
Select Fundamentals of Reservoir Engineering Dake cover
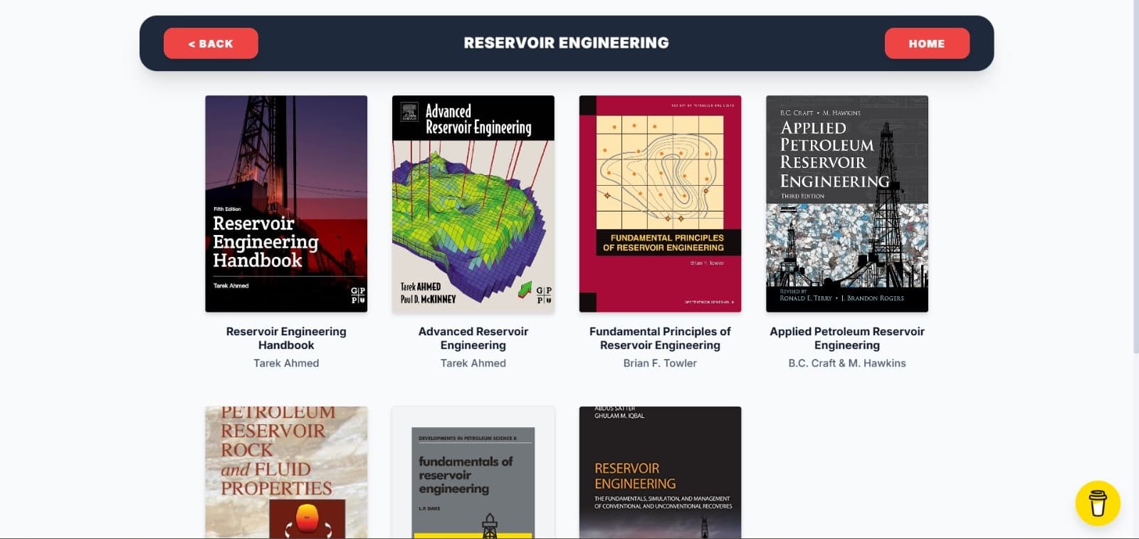tap(473, 471)
